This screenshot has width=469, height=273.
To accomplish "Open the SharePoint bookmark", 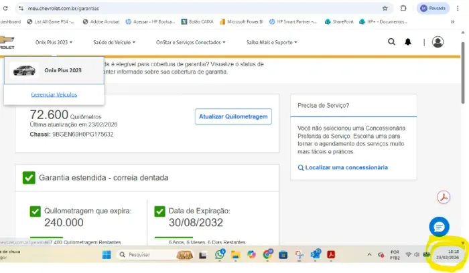I will coord(339,21).
